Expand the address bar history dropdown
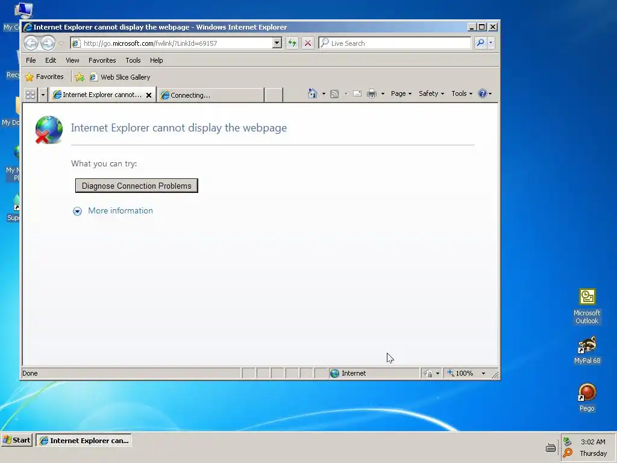This screenshot has height=463, width=617. click(x=277, y=43)
